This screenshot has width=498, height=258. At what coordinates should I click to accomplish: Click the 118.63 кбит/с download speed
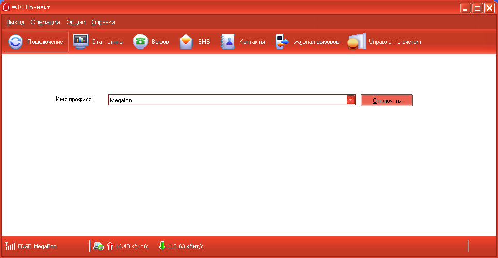point(185,246)
